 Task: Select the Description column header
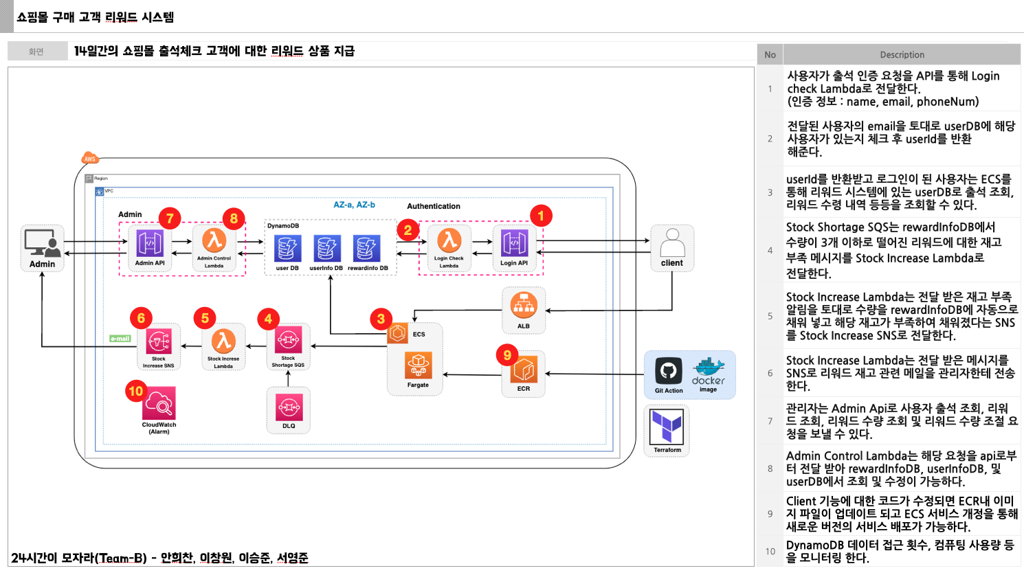point(902,54)
